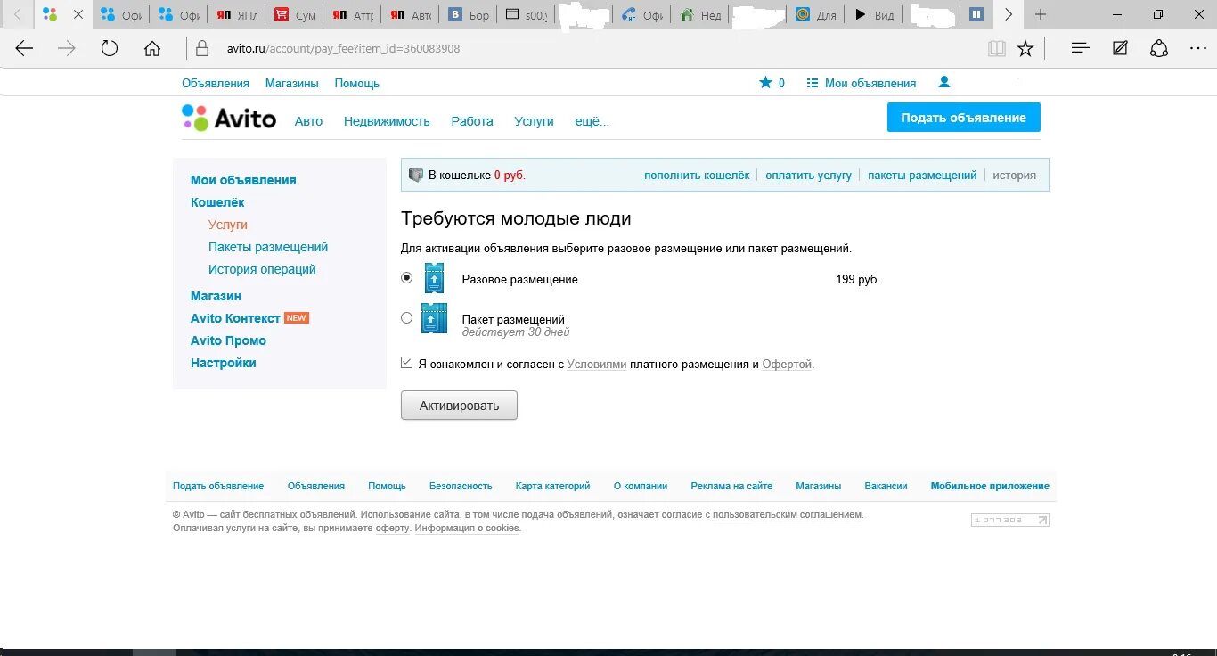Open Мои объявления in the sidebar
Viewport: 1217px width, 656px height.
(243, 180)
